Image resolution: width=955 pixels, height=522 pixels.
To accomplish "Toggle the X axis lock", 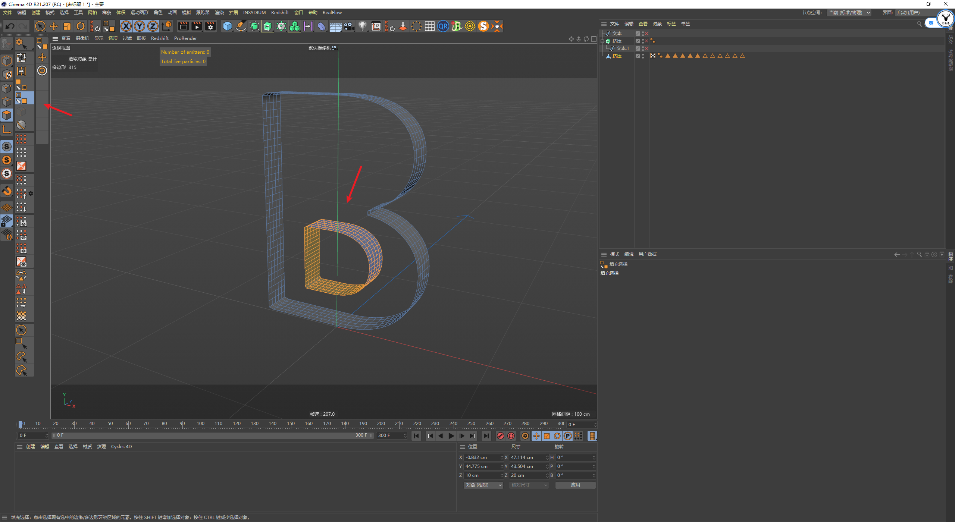I will coord(126,26).
